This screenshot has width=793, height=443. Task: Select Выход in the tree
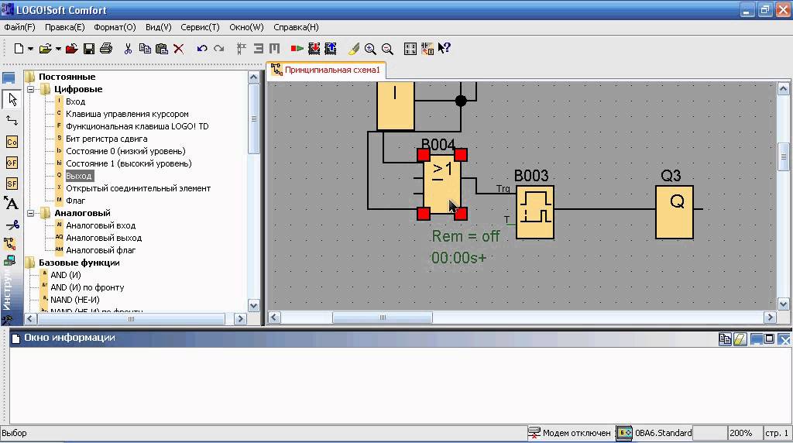79,176
